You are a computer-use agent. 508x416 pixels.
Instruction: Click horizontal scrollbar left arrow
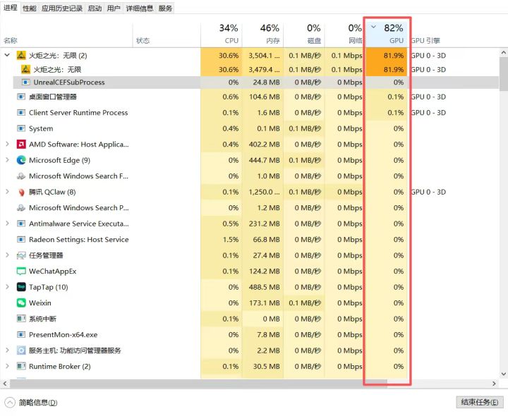coord(4,384)
